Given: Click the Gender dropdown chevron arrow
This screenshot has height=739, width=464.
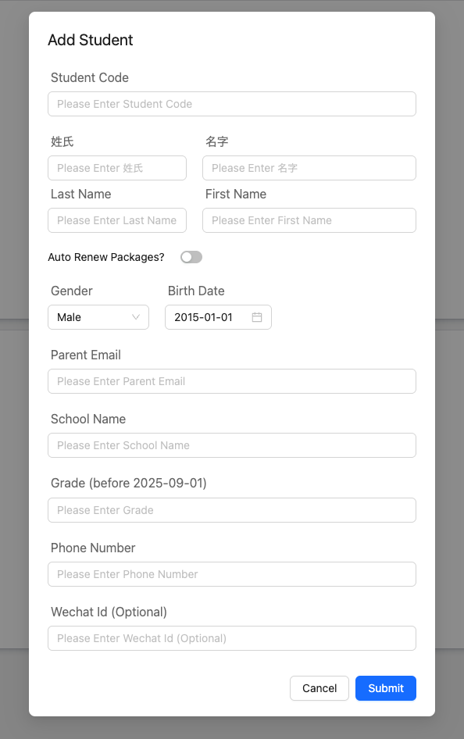Looking at the screenshot, I should tap(136, 317).
